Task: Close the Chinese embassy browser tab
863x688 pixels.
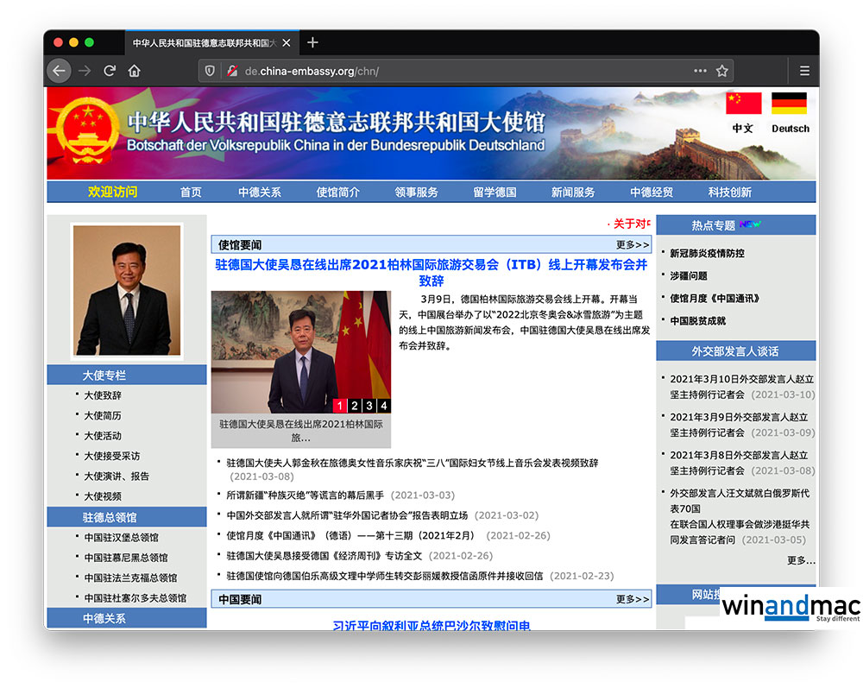Action: coord(287,42)
